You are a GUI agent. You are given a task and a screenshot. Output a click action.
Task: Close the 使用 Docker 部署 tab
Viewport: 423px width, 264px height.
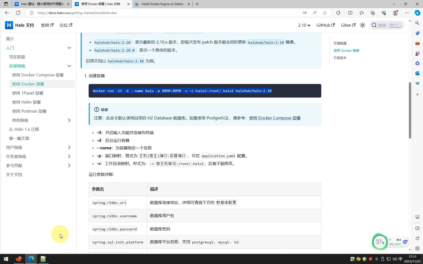click(x=128, y=4)
